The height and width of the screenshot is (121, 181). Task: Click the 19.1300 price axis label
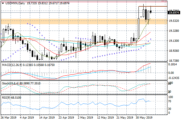(174, 41)
